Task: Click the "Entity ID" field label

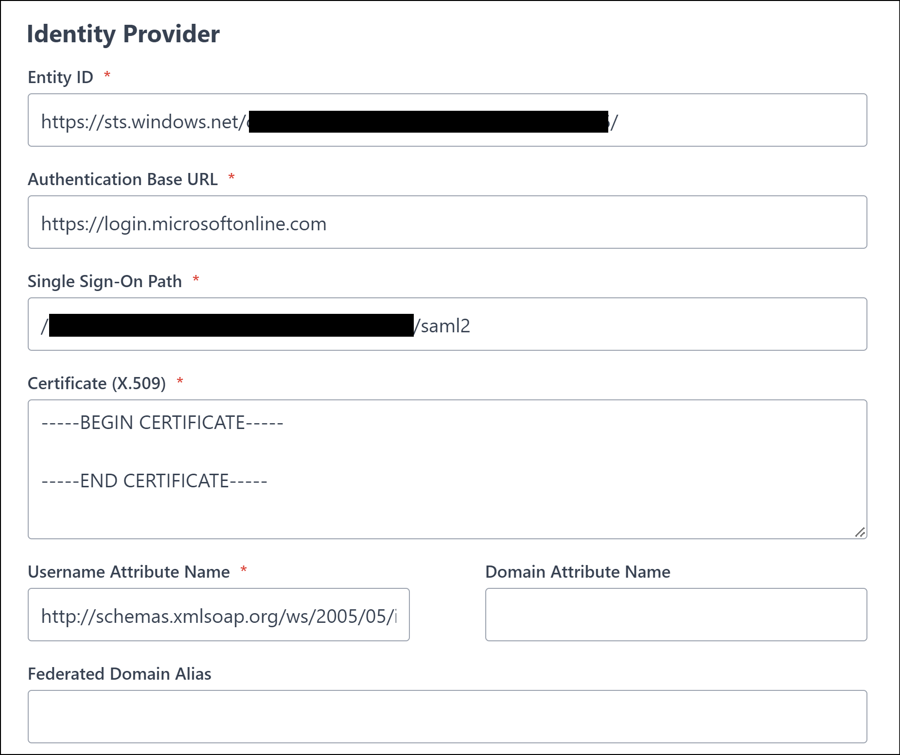Action: click(60, 77)
